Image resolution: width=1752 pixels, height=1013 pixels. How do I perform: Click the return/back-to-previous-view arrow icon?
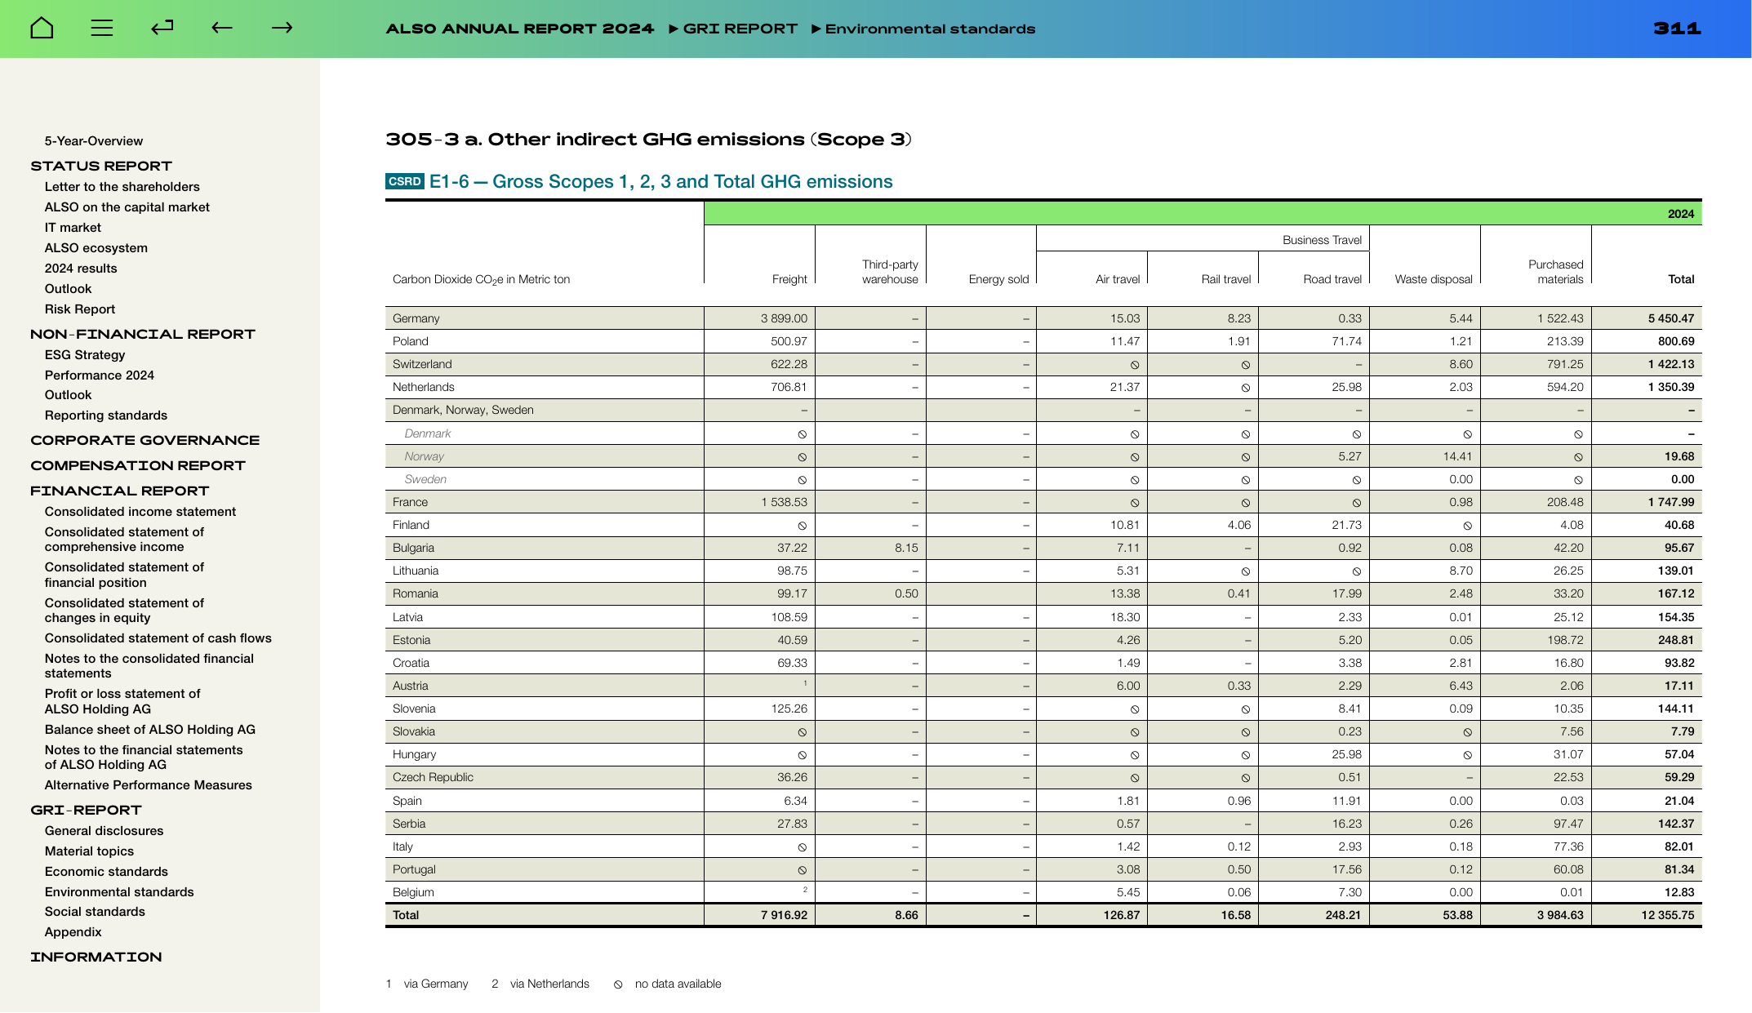point(162,28)
